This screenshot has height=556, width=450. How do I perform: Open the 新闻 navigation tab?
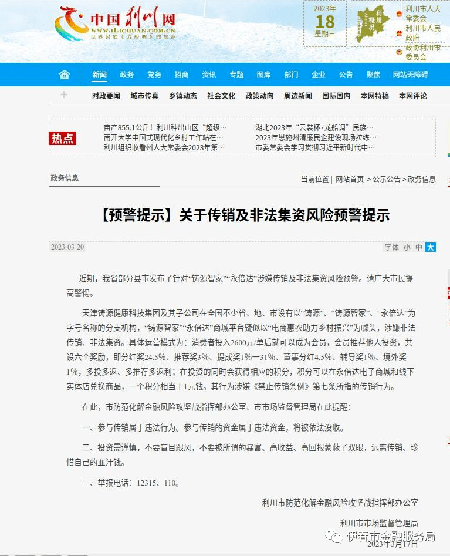(x=100, y=75)
